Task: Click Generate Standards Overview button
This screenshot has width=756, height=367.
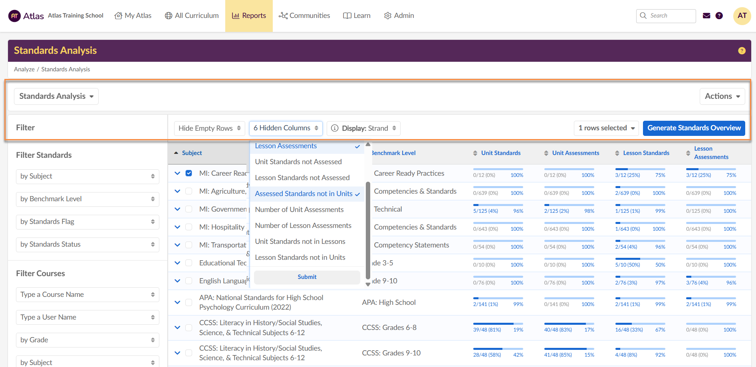Action: coord(694,128)
